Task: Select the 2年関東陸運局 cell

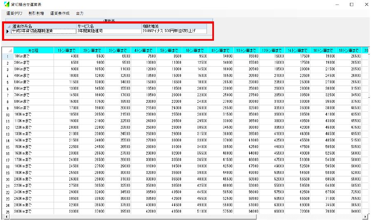Action: pos(109,31)
